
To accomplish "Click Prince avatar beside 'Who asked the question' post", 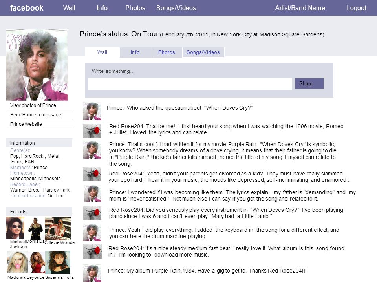I will pos(92,111).
